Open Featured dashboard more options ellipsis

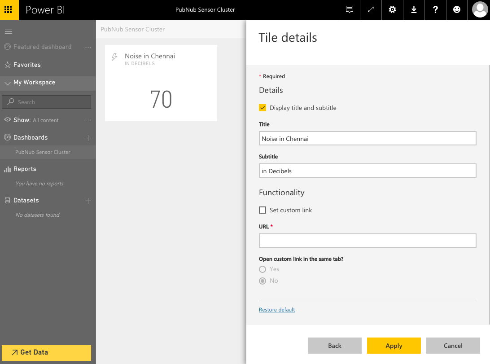pos(88,47)
